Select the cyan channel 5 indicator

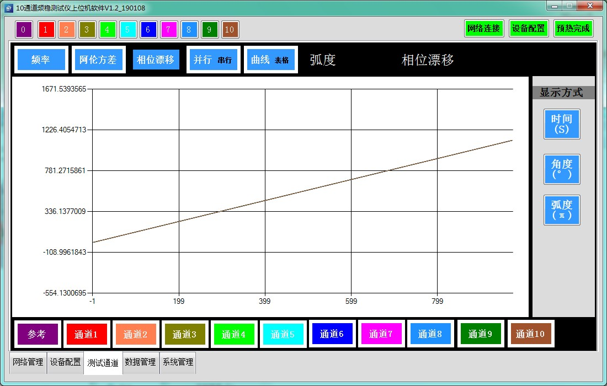point(127,30)
